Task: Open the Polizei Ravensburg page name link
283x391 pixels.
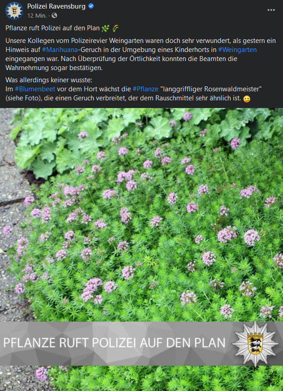Action: (56, 6)
